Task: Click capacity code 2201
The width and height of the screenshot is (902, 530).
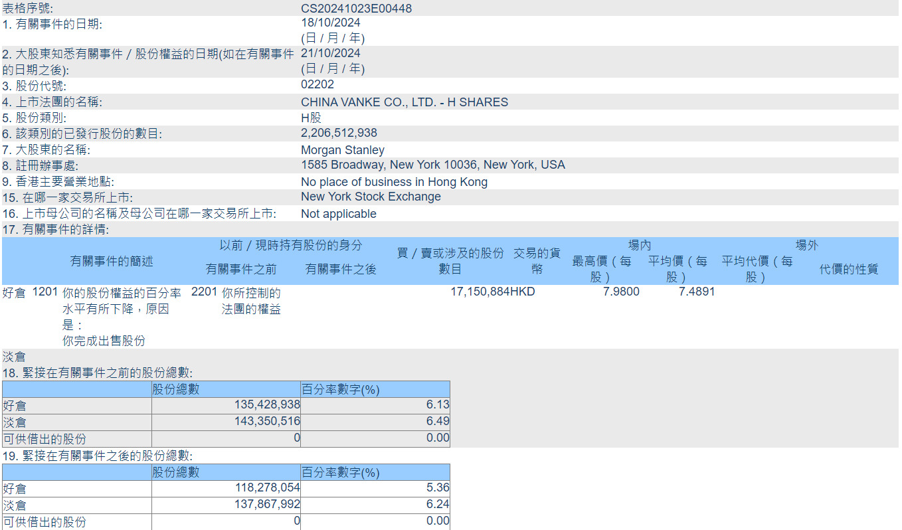Action: 204,292
